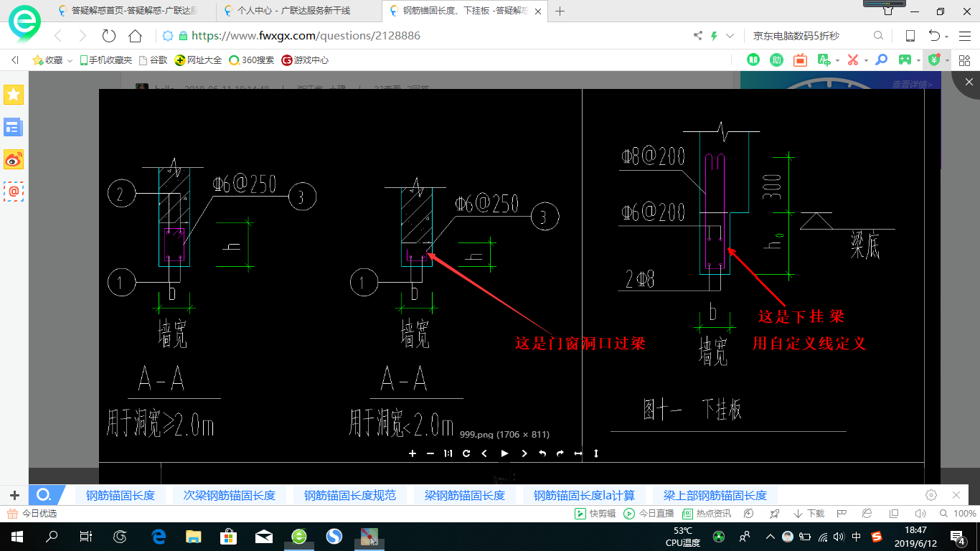Screen dimensions: 980x551
Task: Zoom in with the plus viewer button
Action: 413,453
